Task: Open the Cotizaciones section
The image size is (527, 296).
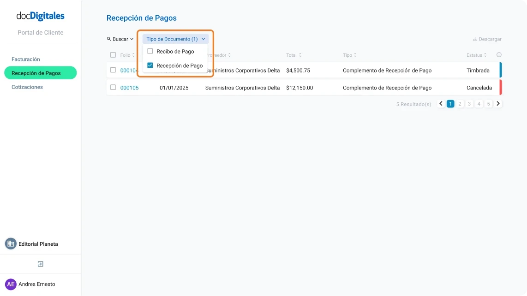Action: pyautogui.click(x=27, y=87)
